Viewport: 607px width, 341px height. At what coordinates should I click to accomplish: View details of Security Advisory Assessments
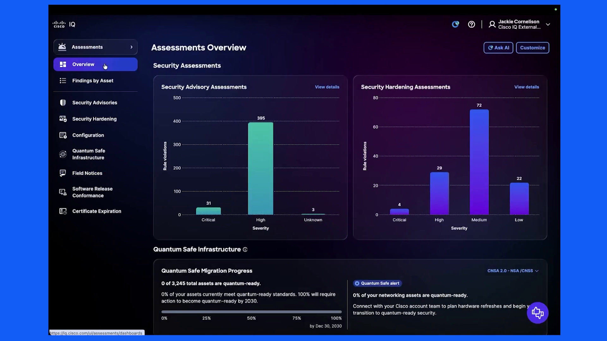coord(327,87)
